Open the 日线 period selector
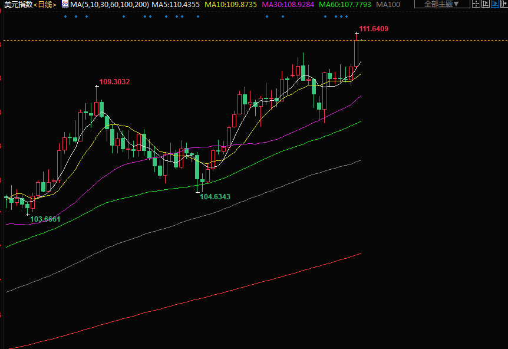 click(45, 4)
